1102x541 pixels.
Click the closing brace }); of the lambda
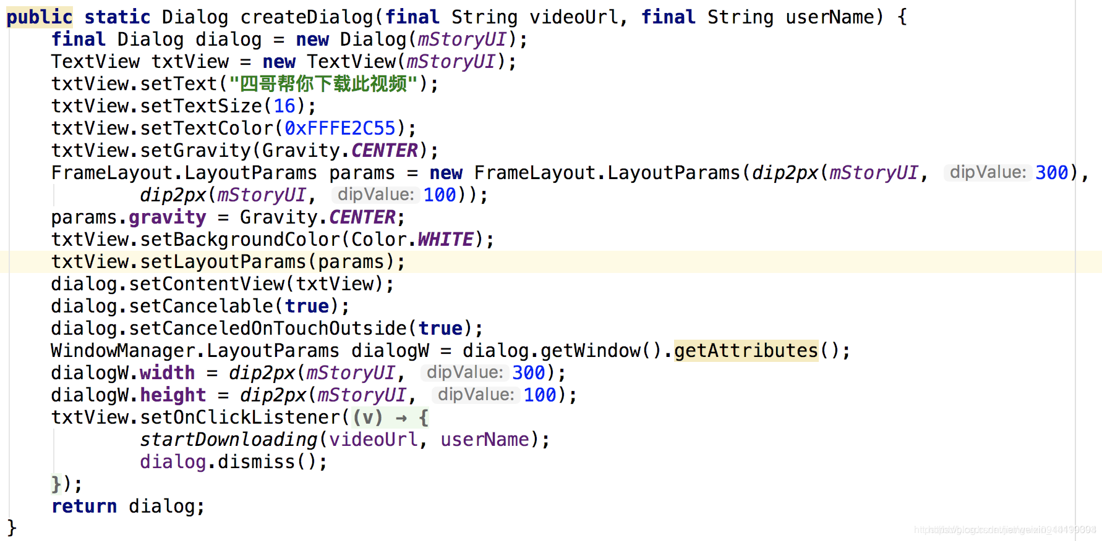(x=66, y=484)
